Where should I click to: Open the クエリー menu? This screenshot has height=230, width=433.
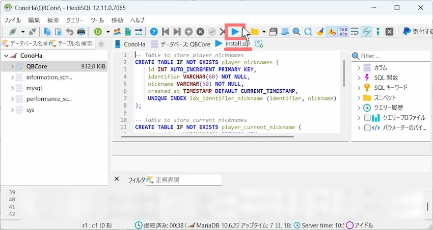coord(74,20)
